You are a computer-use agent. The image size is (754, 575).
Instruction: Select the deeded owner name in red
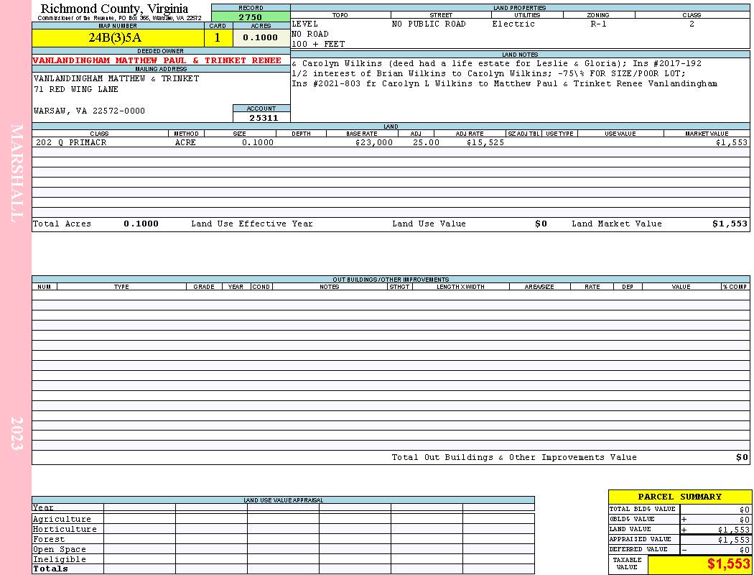[157, 60]
